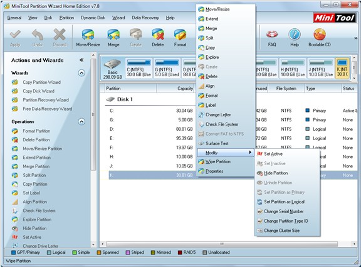361x267 pixels.
Task: Click the File System column header
Action: (x=286, y=88)
